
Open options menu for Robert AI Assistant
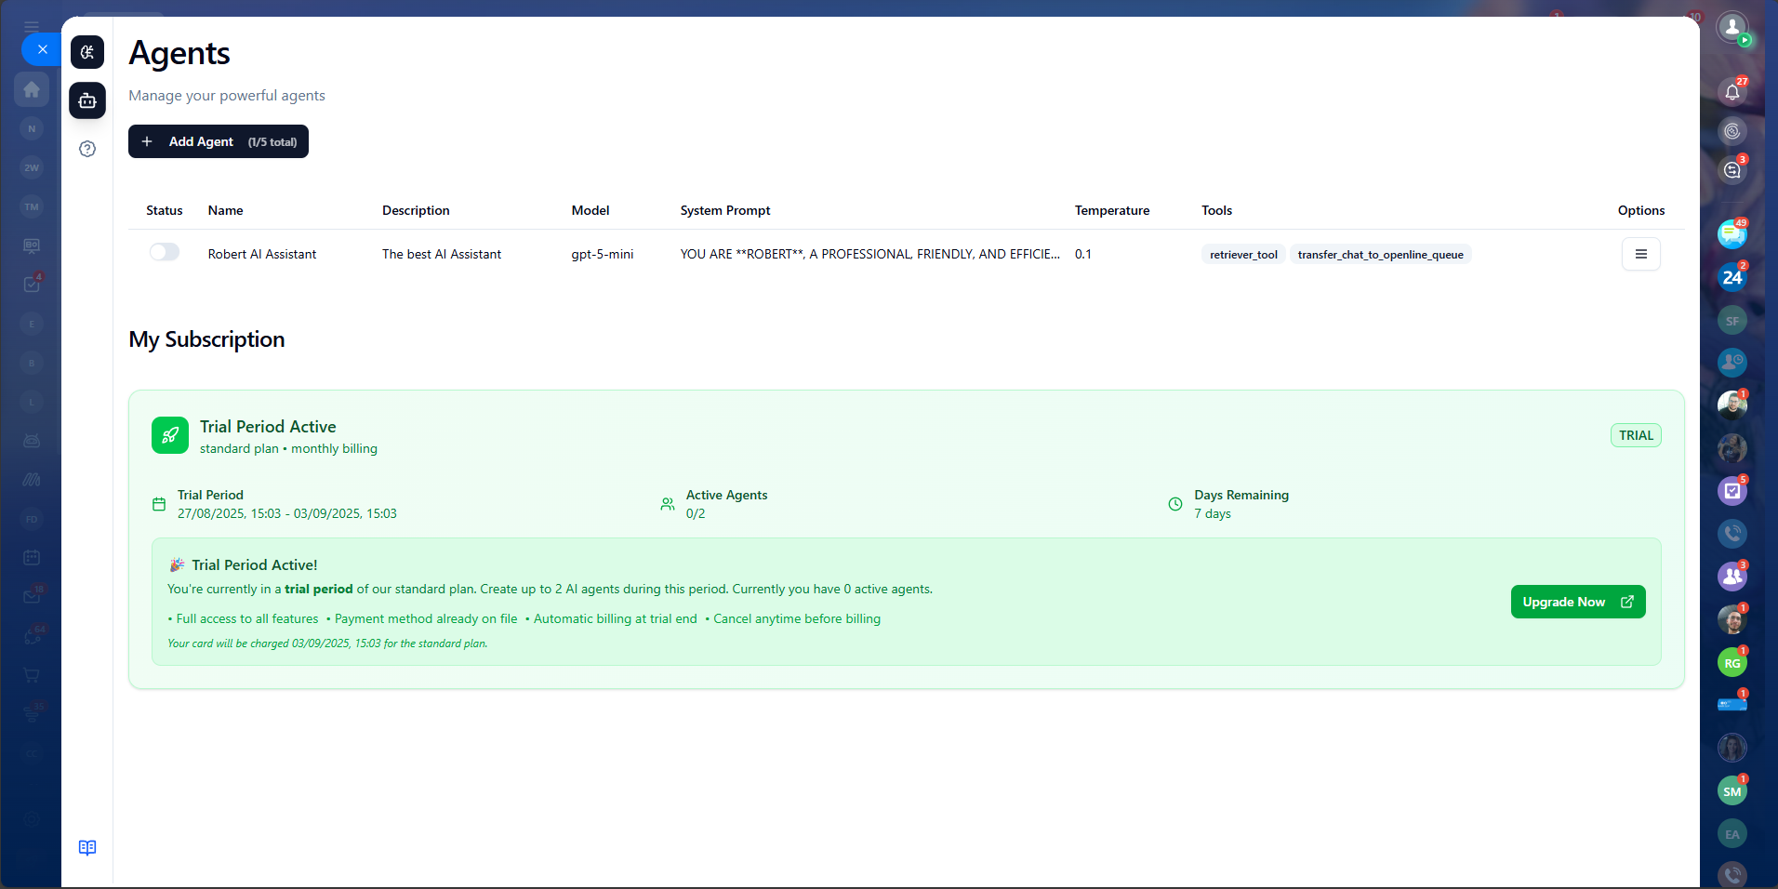pos(1640,254)
